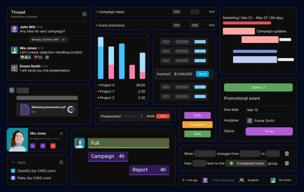Open Plaky (by CAKE.com) app
Image resolution: width=304 pixels, height=192 pixels.
click(x=34, y=178)
